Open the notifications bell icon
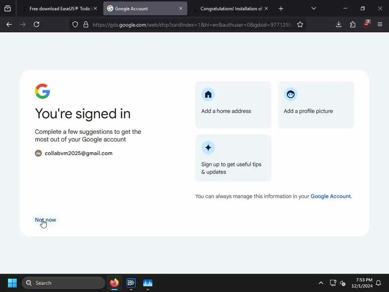The image size is (389, 292). (x=378, y=283)
